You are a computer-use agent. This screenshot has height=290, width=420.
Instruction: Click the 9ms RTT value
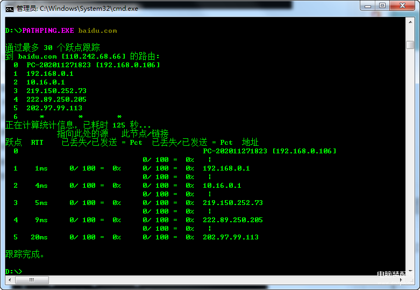coord(41,220)
